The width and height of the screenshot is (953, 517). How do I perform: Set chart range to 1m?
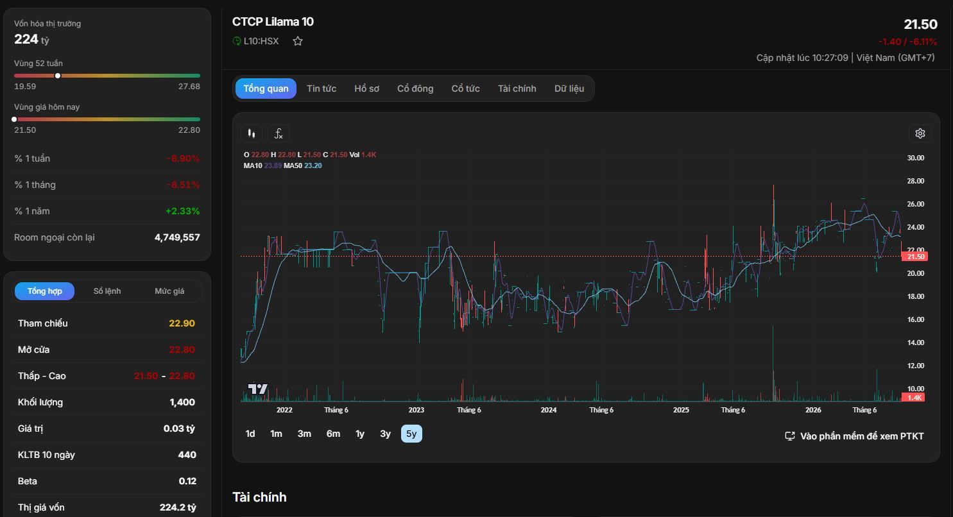pos(276,434)
